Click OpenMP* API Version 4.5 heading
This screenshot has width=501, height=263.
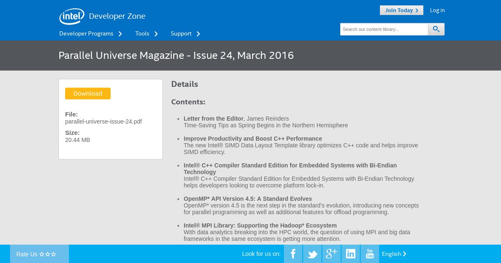pos(248,199)
